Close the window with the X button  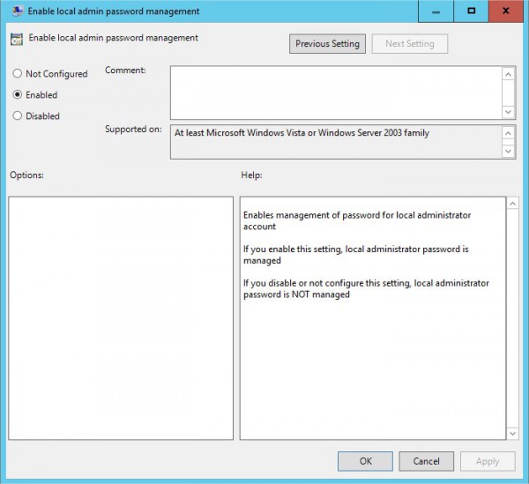click(x=506, y=11)
